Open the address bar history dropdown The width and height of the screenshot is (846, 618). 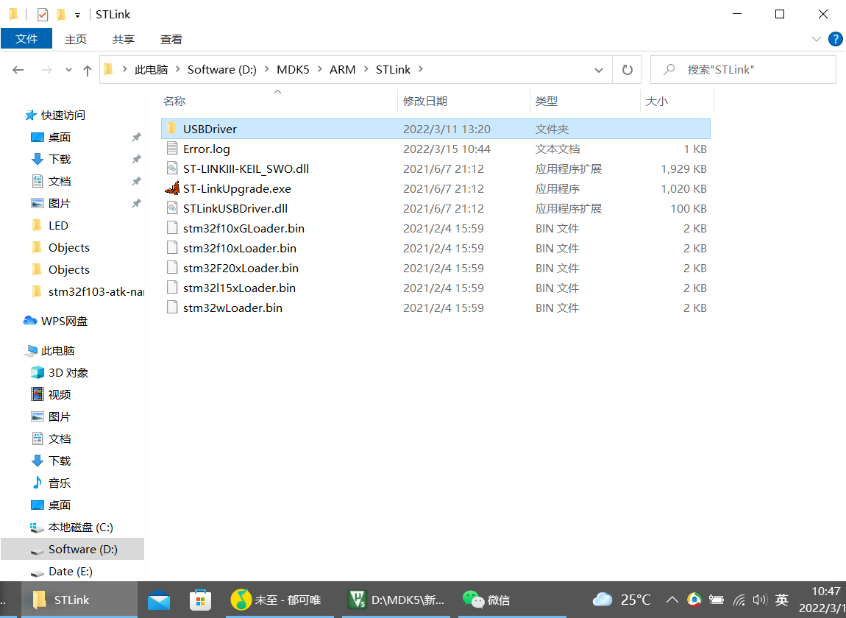point(598,70)
